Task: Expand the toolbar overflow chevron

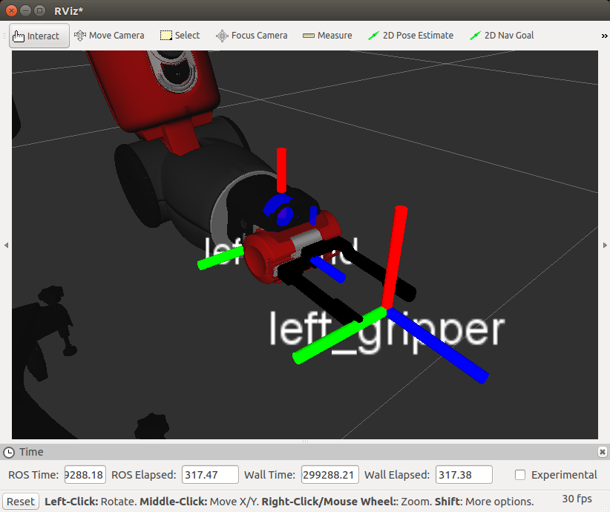Action: (604, 36)
